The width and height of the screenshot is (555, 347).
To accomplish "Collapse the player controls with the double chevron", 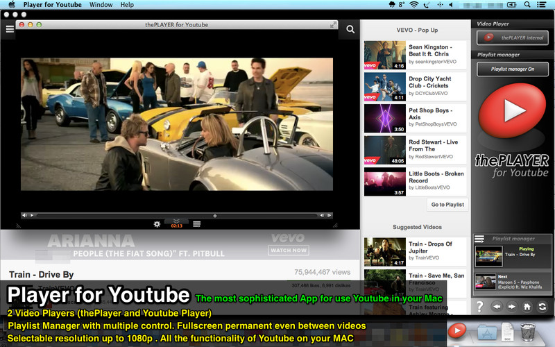I will coord(176,221).
